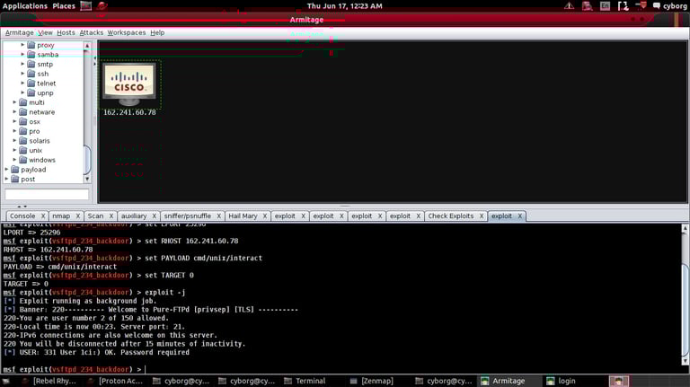This screenshot has height=387, width=690.
Task: Click the upnp folder icon
Action: coord(31,92)
